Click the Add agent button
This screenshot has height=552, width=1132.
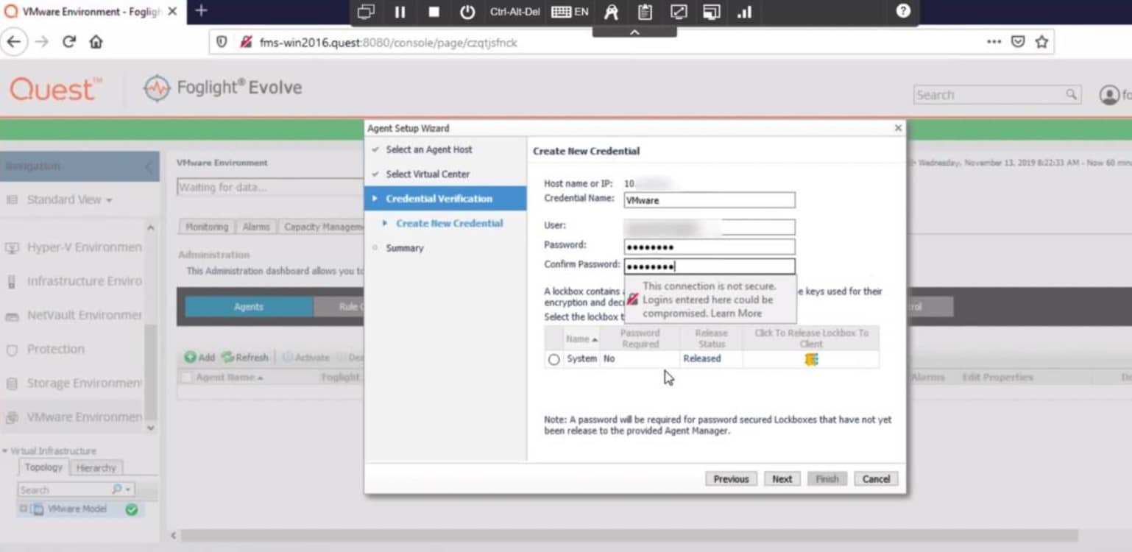(199, 357)
